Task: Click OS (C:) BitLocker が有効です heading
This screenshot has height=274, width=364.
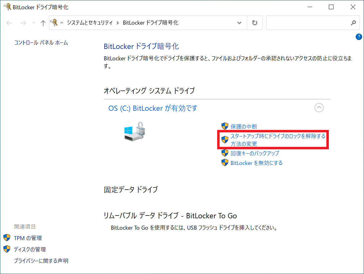Action: pos(153,108)
